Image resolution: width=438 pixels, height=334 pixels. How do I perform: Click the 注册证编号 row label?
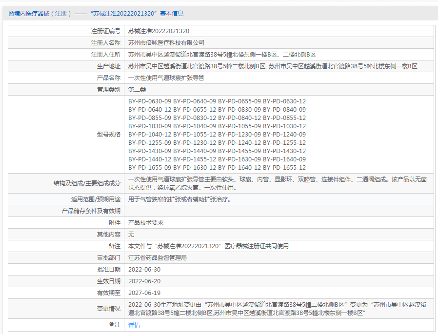click(x=105, y=31)
